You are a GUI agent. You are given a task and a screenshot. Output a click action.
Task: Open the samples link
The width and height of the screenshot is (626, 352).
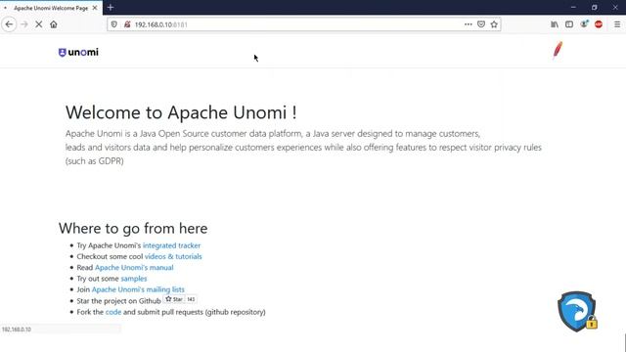[x=134, y=279]
